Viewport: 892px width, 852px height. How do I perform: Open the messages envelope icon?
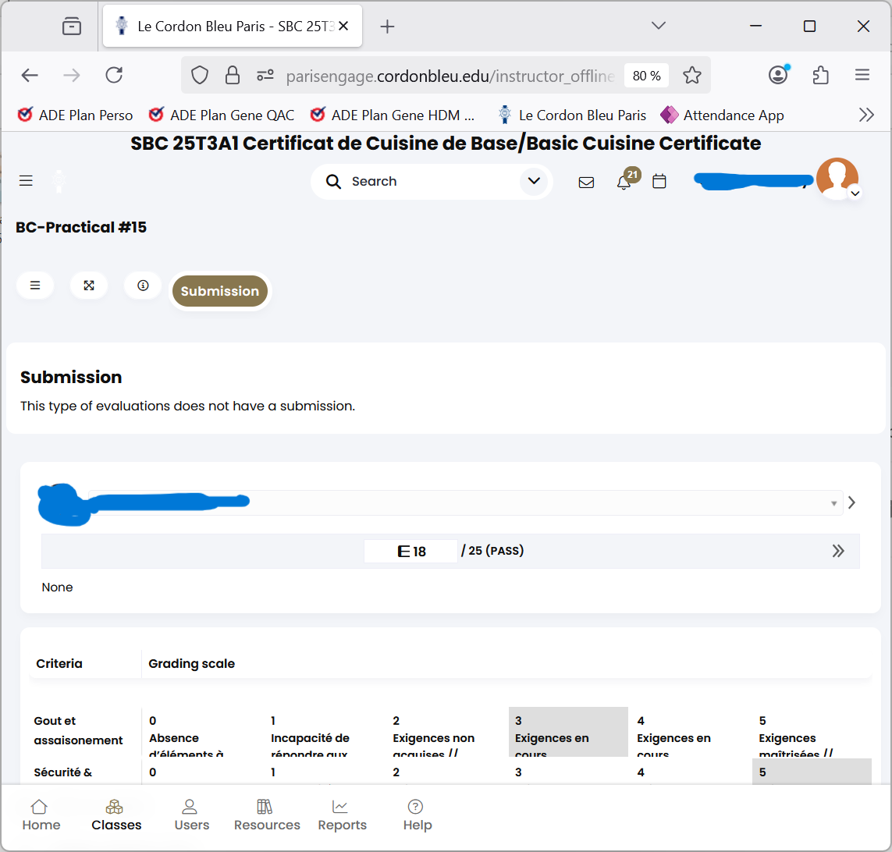586,182
